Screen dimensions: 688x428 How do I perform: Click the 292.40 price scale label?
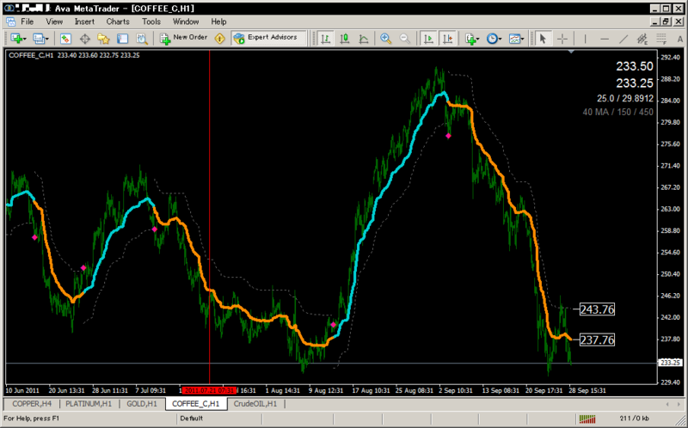670,57
